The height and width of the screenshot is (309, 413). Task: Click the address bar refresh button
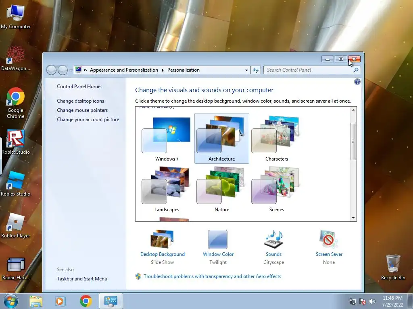pyautogui.click(x=256, y=70)
